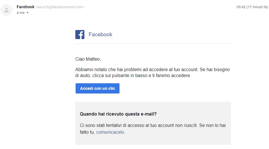Click the sender's gray avatar icon
Screen dimensions: 269x149
pyautogui.click(x=7, y=10)
